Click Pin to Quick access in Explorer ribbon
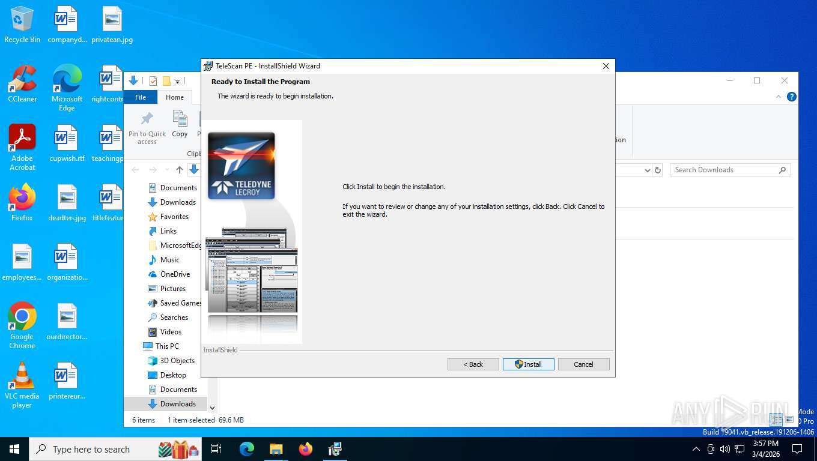Screen dimensions: 817x461 click(x=147, y=128)
